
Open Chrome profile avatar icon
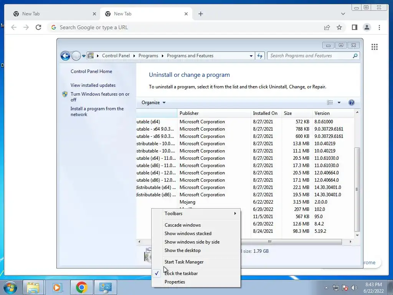point(367,27)
